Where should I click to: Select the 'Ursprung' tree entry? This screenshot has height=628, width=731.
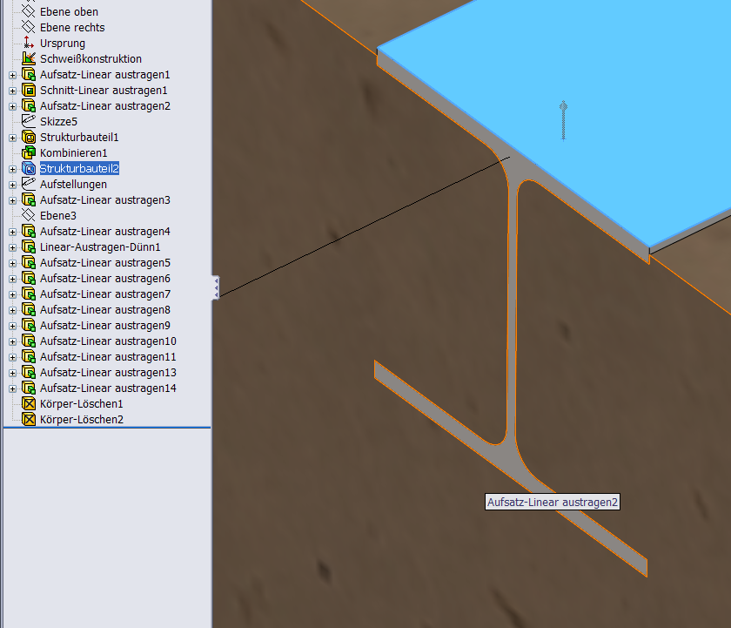[x=63, y=44]
